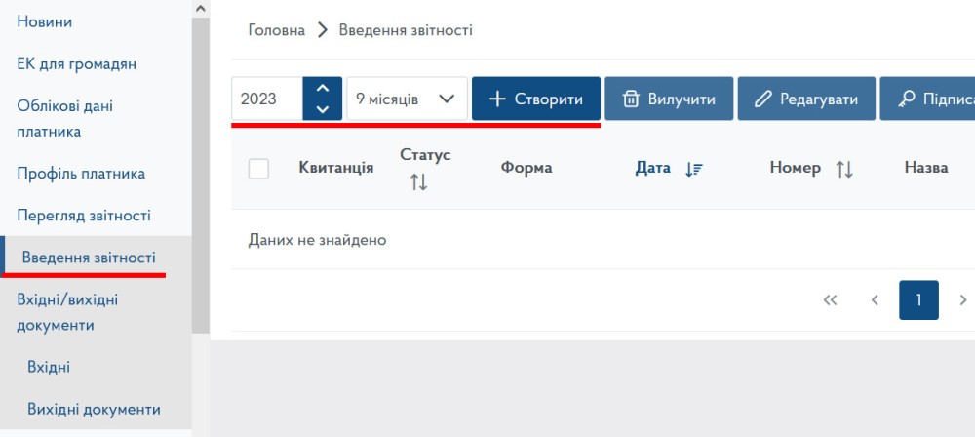The image size is (975, 437).
Task: Click the year input field showing 2023
Action: [x=267, y=99]
